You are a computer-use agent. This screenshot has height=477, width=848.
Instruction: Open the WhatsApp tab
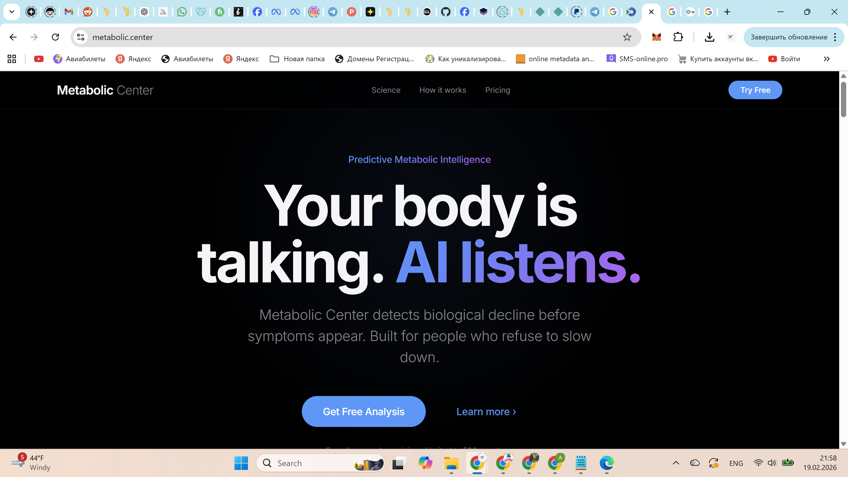[x=182, y=12]
